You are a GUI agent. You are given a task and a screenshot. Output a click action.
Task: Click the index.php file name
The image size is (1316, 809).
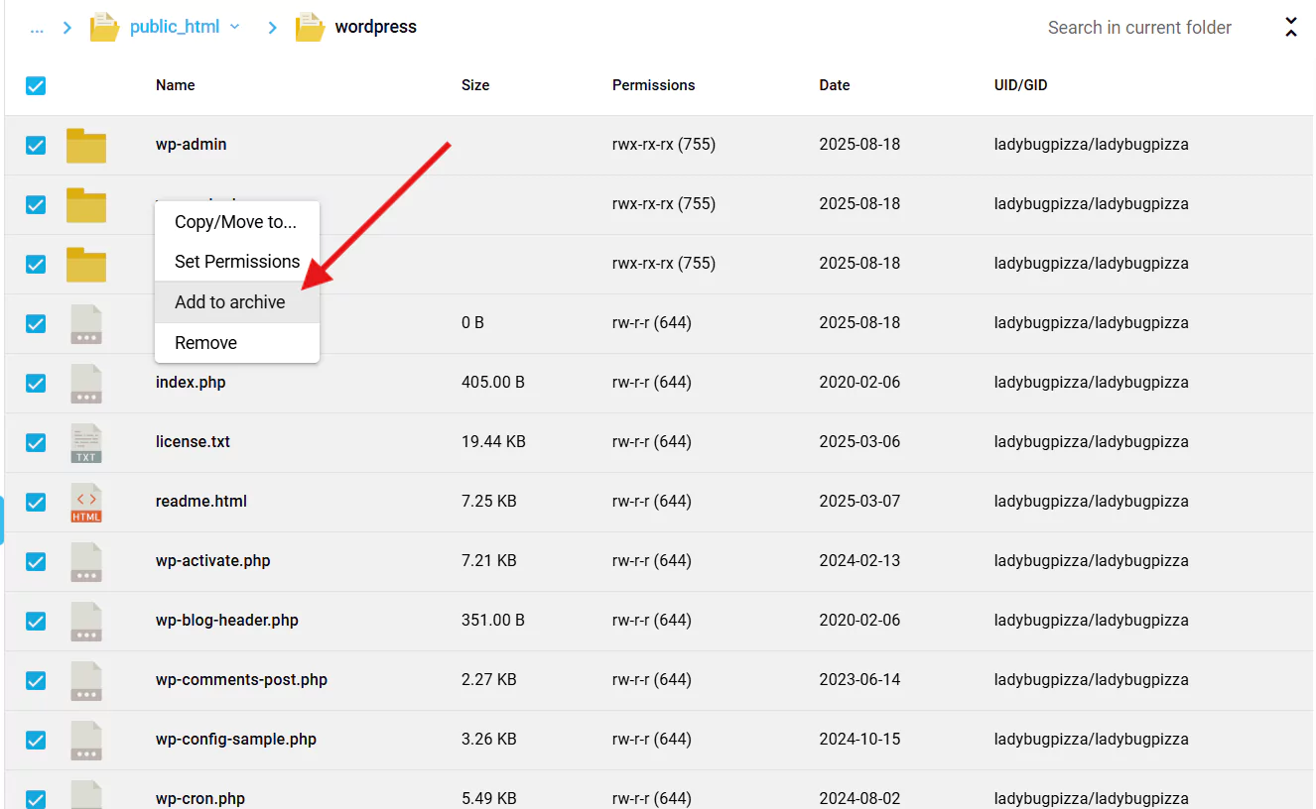pos(191,383)
